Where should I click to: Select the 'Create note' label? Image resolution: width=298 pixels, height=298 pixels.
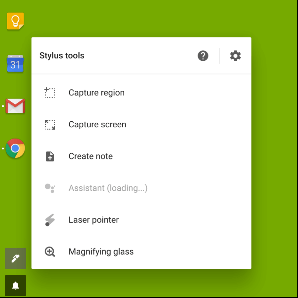[x=90, y=156]
